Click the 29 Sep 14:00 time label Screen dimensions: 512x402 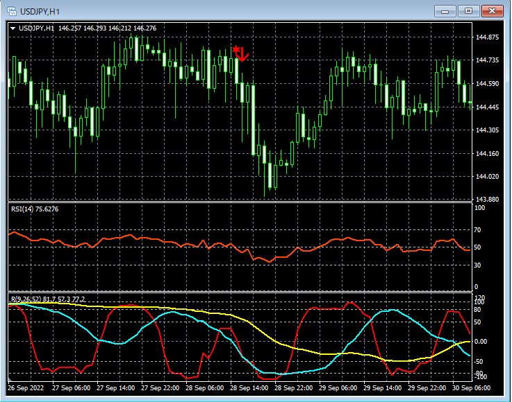(x=382, y=388)
